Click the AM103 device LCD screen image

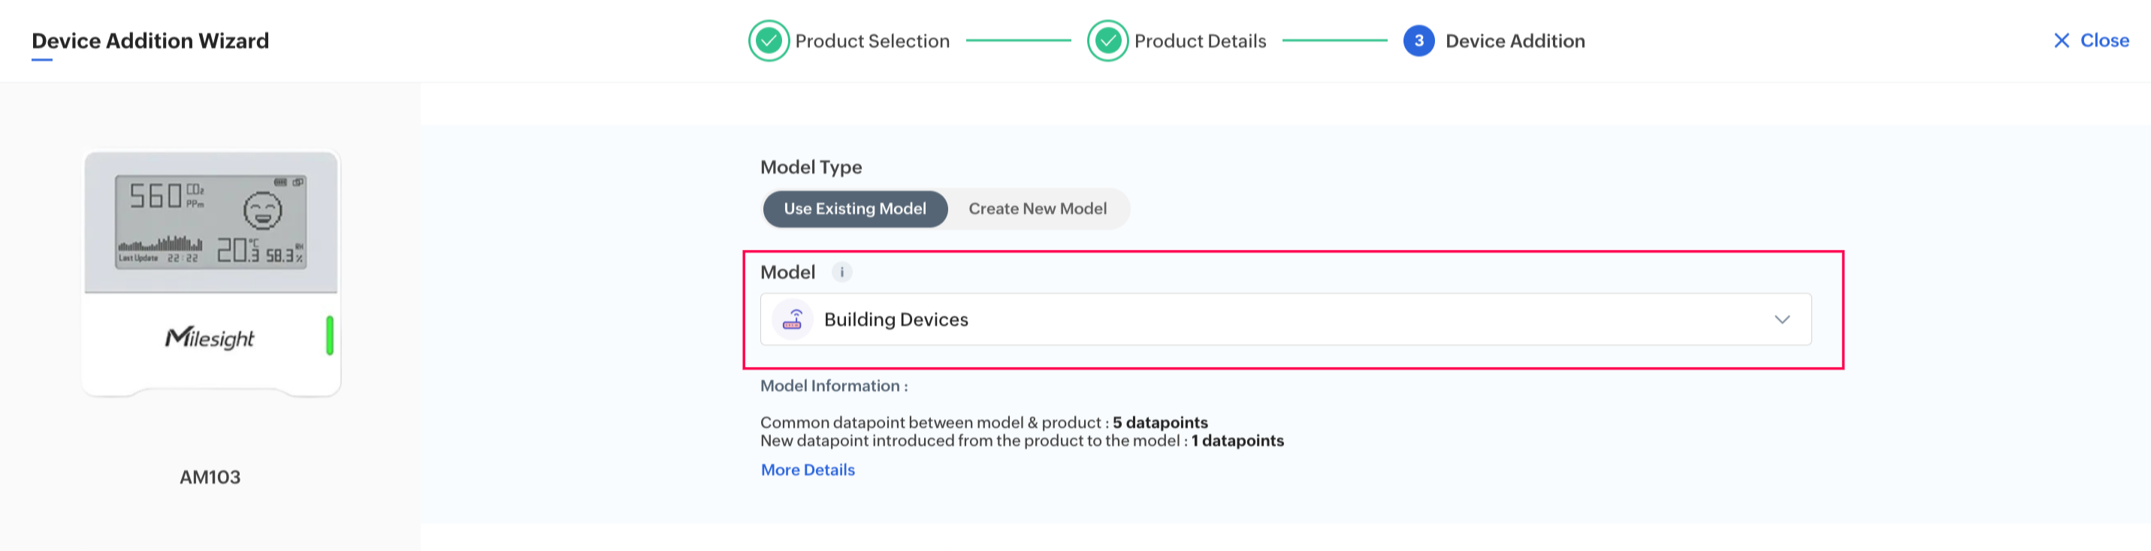coord(210,221)
